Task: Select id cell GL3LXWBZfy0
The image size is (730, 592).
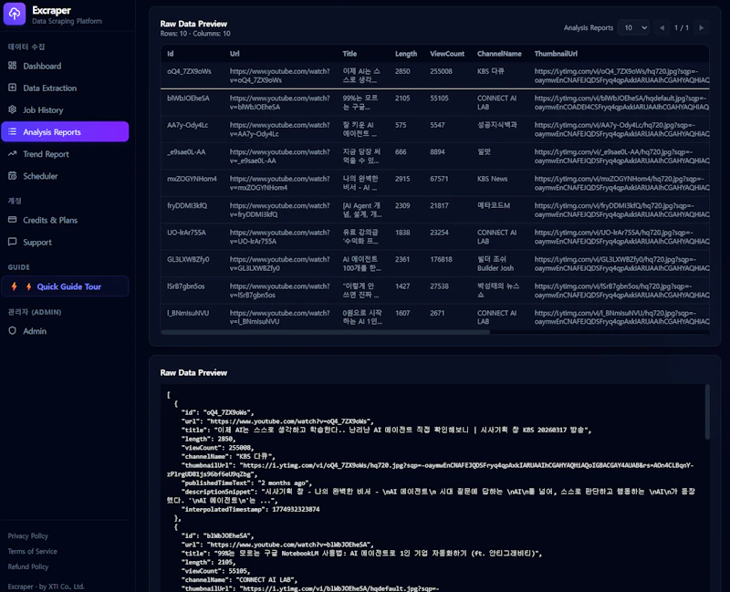Action: (188, 259)
